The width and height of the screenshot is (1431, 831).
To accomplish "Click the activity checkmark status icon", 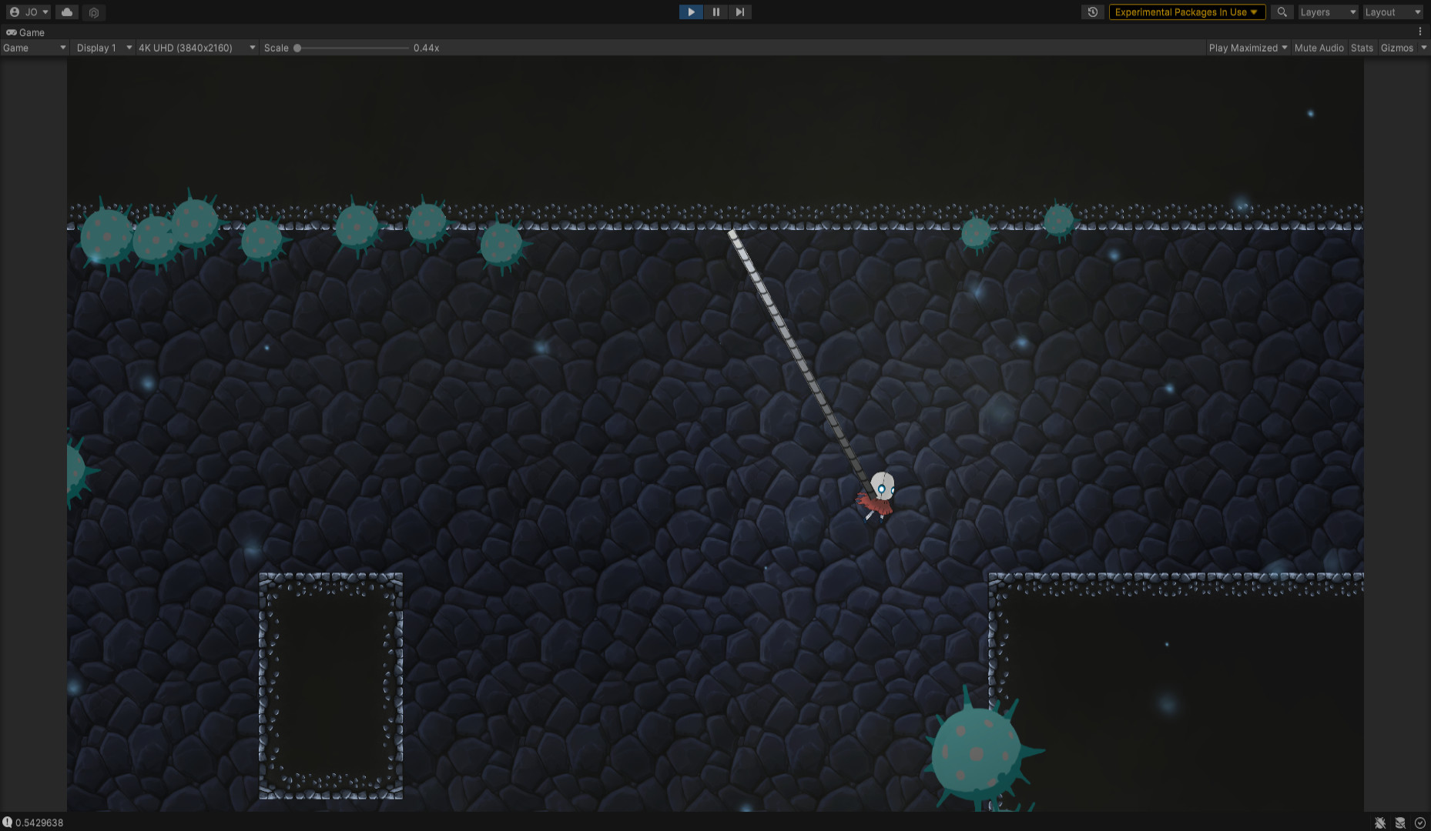I will pyautogui.click(x=1420, y=823).
